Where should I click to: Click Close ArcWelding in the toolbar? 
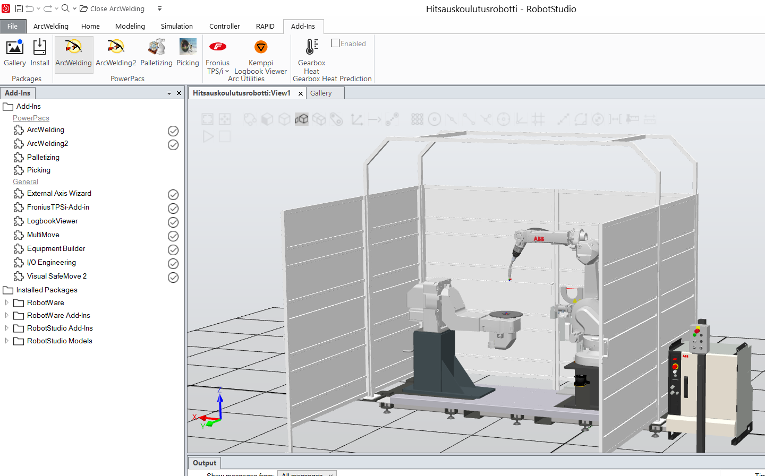coord(112,8)
